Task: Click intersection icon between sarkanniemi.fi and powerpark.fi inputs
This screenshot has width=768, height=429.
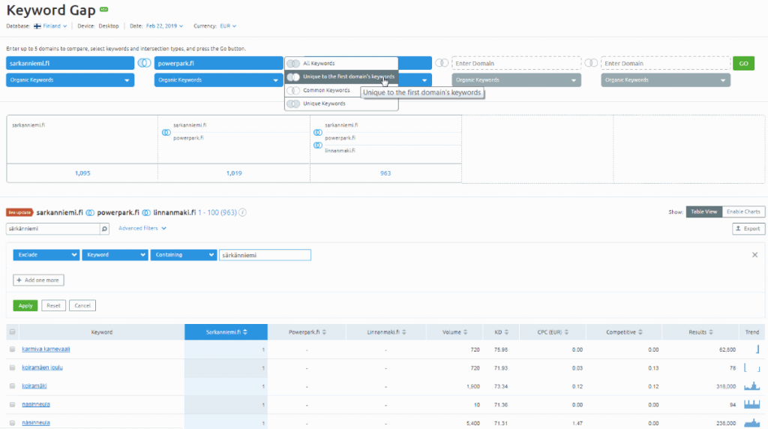Action: click(144, 64)
